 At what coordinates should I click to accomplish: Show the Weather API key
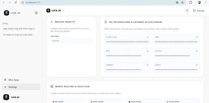197,51
